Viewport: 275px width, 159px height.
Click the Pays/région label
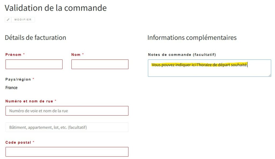click(18, 79)
